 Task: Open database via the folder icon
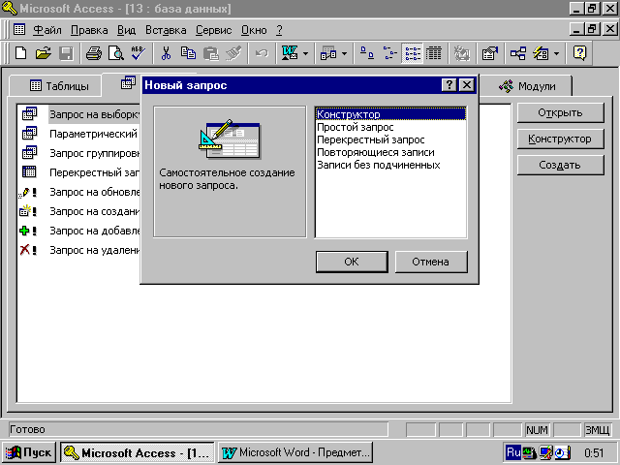coord(43,53)
